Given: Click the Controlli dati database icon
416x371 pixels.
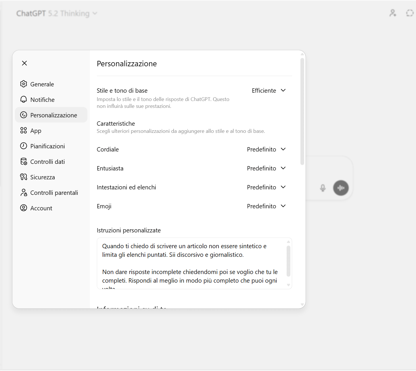Looking at the screenshot, I should click(x=24, y=162).
